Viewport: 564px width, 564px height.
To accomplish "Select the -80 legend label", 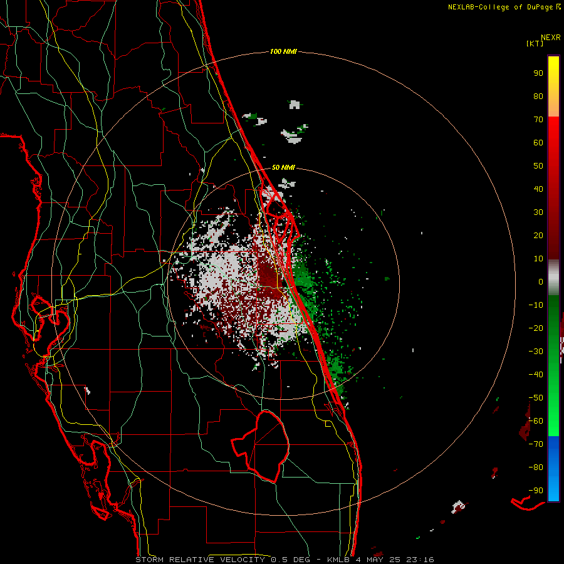I will tap(536, 467).
